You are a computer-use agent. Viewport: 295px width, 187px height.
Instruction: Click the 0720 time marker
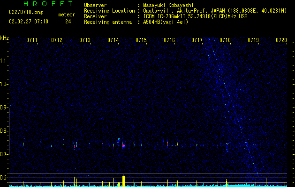click(281, 40)
